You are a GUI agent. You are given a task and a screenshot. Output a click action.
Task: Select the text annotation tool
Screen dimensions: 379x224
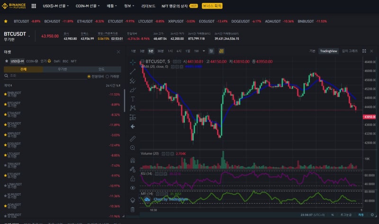[x=133, y=99]
